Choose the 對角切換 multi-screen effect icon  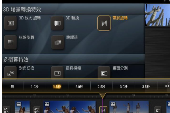[10, 72]
